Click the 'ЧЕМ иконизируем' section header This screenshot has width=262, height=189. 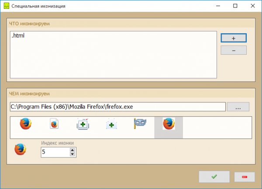coord(29,94)
